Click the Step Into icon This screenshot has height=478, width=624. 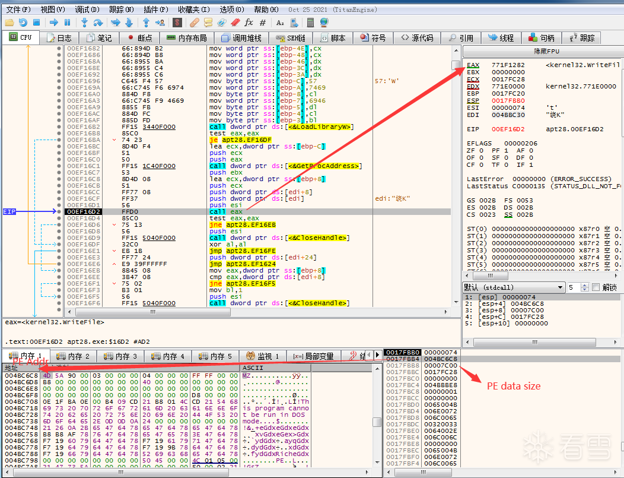pos(84,23)
